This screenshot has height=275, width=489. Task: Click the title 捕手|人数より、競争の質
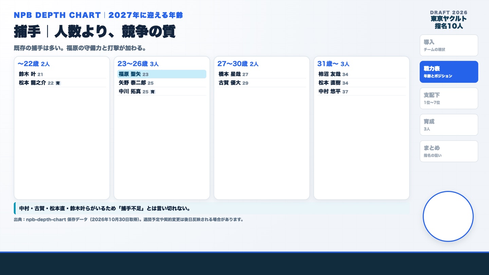[95, 32]
